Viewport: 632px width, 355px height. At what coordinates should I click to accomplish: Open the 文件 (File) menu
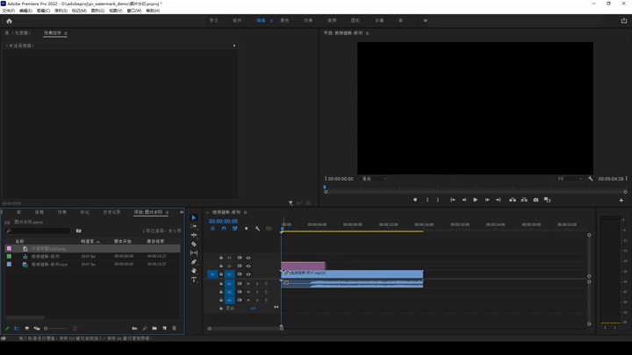pyautogui.click(x=9, y=11)
